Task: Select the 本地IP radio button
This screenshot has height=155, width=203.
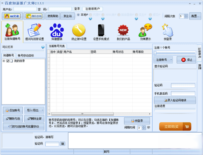Action: 78,15
